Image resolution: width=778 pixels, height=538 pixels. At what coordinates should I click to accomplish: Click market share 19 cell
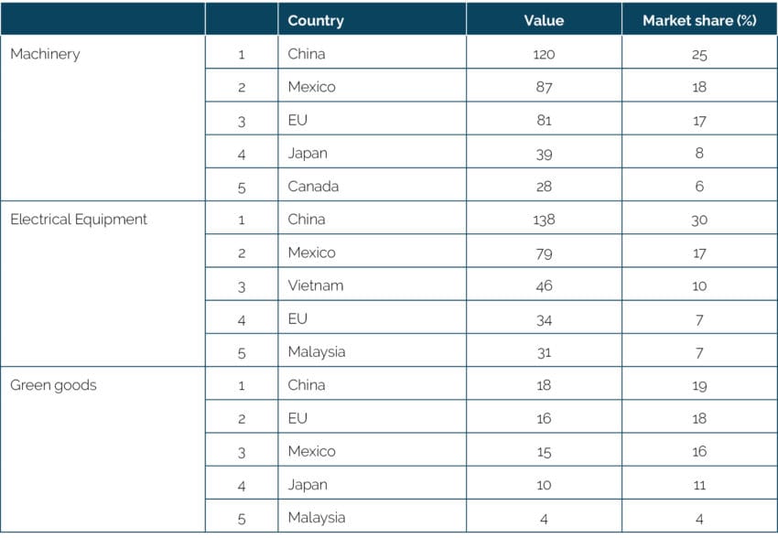[699, 385]
